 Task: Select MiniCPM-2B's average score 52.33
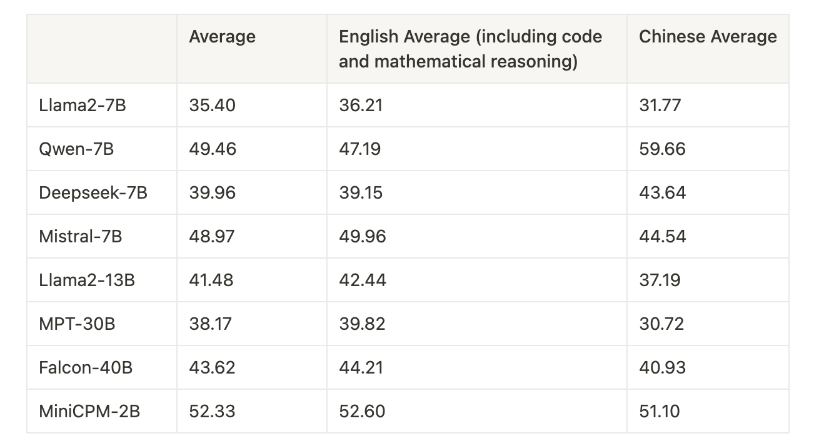coord(213,411)
